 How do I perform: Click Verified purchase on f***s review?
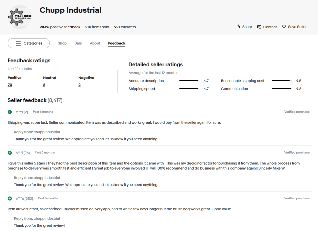click(x=297, y=112)
